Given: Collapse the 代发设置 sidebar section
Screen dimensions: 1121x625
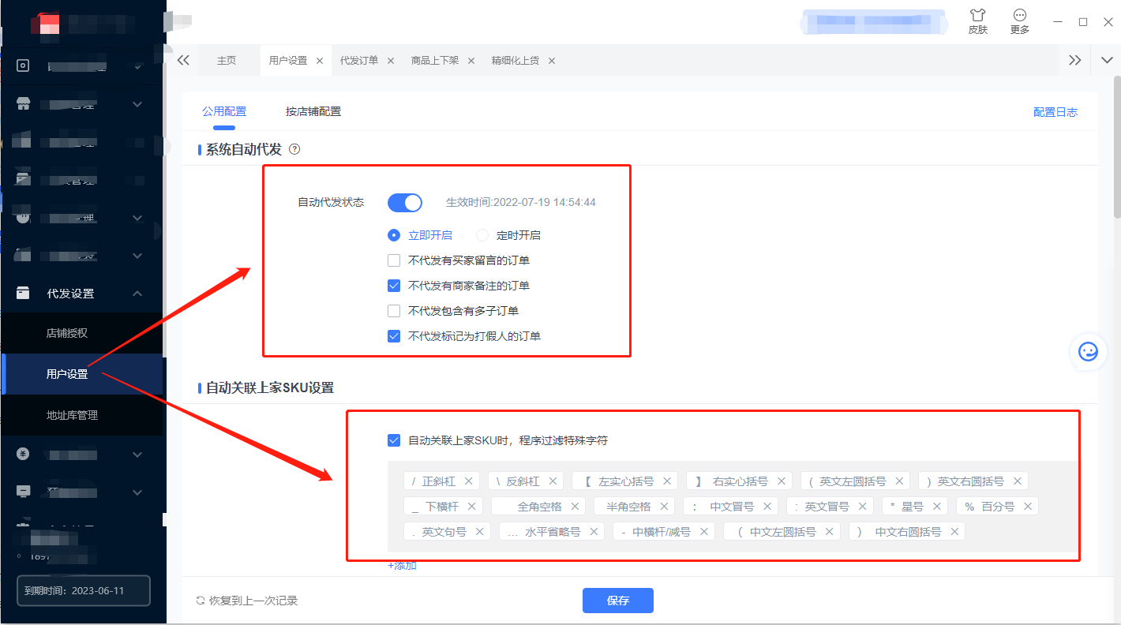Looking at the screenshot, I should click(x=137, y=294).
